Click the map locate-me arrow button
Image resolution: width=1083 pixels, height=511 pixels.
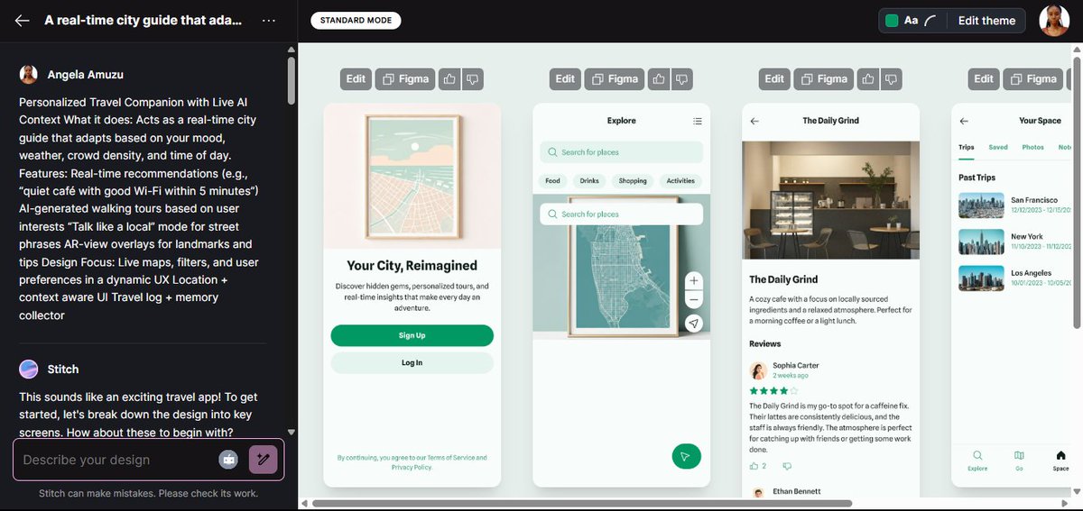point(694,324)
